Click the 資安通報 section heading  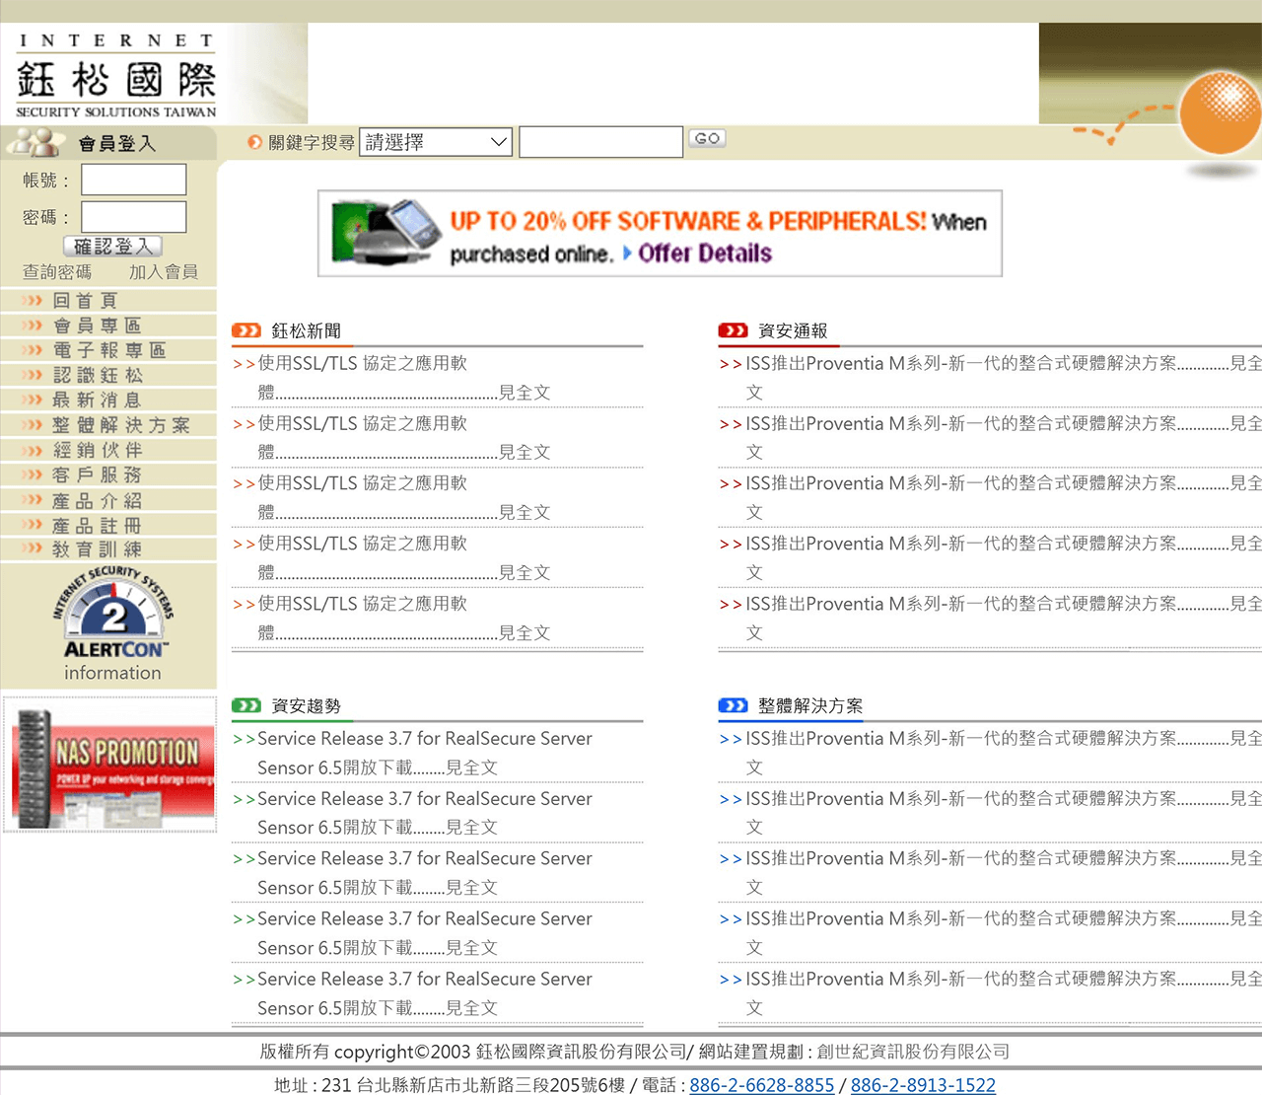click(793, 330)
